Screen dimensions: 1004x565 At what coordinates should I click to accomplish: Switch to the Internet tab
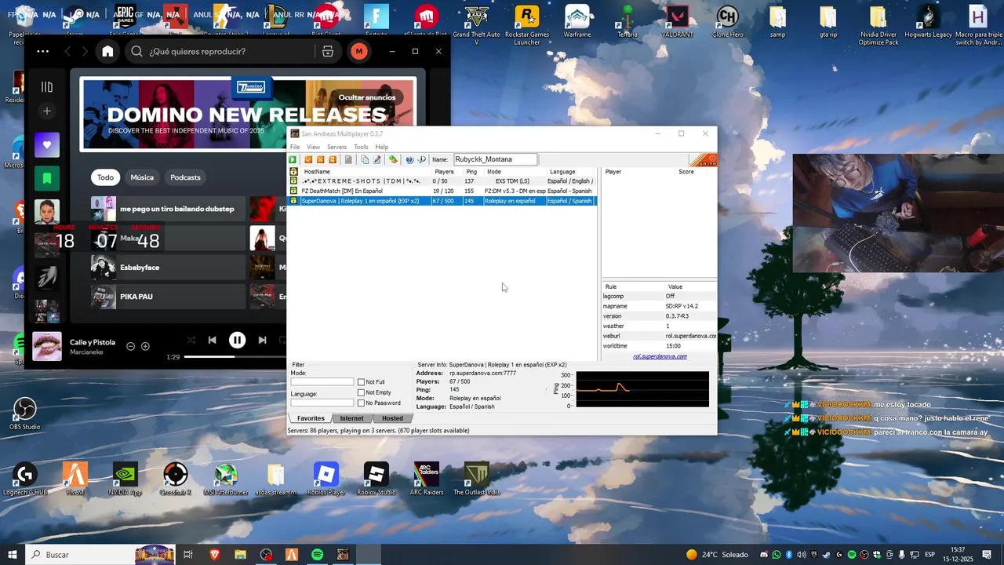click(351, 418)
